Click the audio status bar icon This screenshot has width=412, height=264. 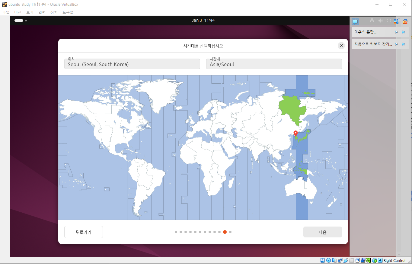coord(334,260)
